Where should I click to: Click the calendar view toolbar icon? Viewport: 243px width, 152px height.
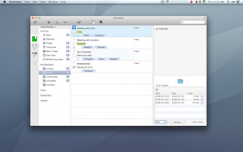point(93,22)
